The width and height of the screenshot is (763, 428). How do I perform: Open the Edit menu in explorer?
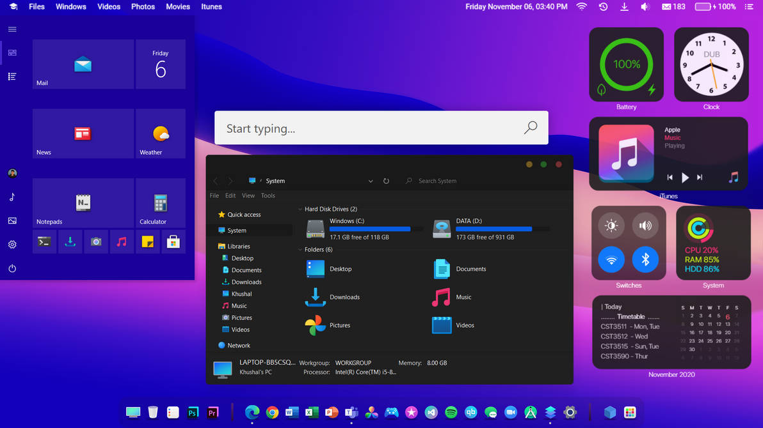(x=230, y=195)
